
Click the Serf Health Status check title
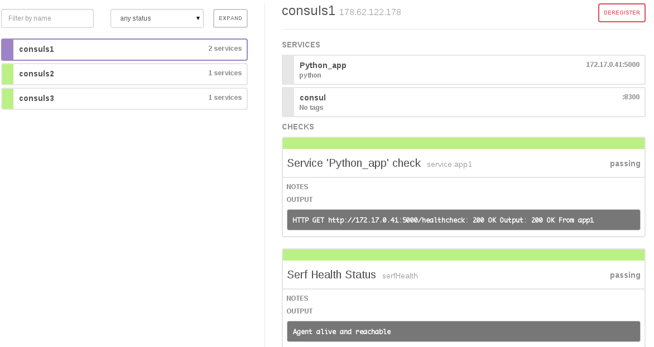[x=331, y=275]
